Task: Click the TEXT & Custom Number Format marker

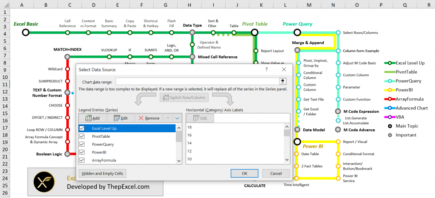Action: click(67, 92)
